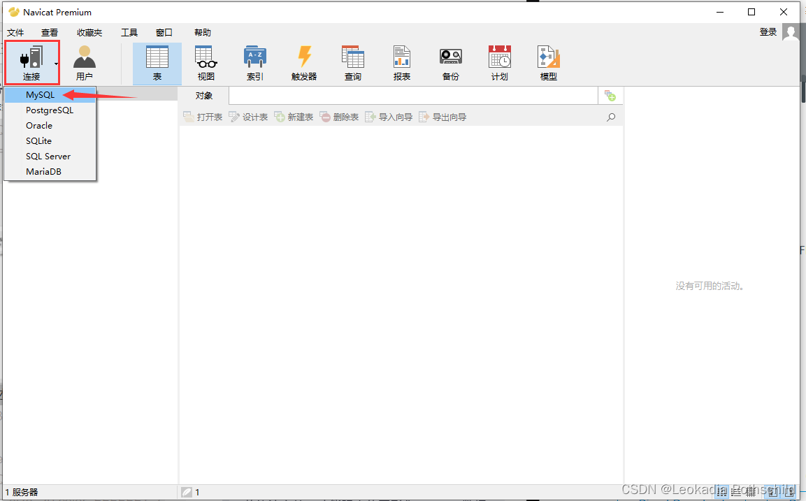The image size is (806, 501).
Task: Minimize the Navicat Premium window
Action: pos(719,12)
